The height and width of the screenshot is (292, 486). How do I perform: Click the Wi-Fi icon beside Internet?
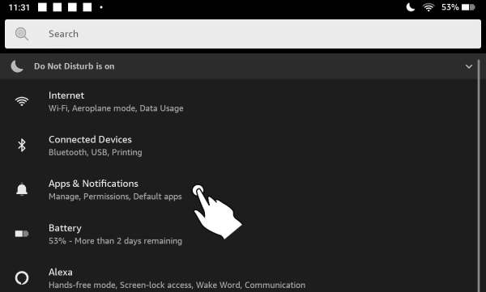point(22,101)
